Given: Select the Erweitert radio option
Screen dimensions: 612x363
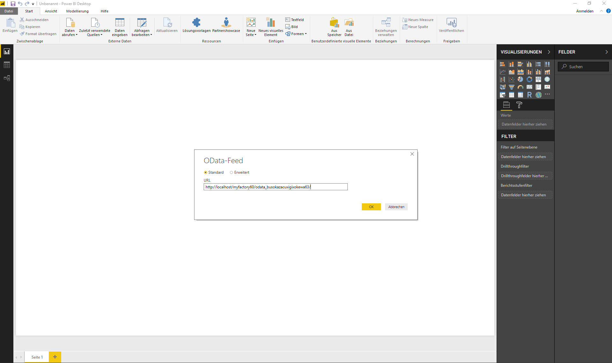Looking at the screenshot, I should pyautogui.click(x=231, y=172).
